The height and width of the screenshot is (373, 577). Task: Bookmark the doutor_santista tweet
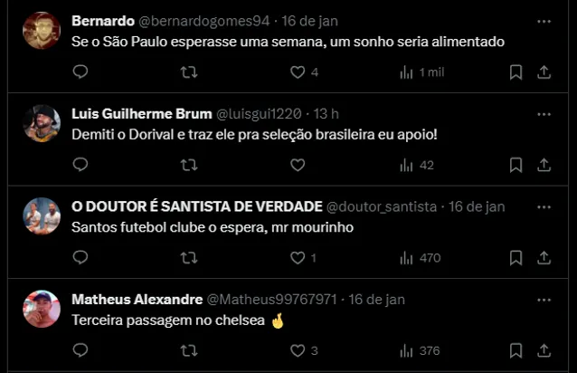[516, 258]
